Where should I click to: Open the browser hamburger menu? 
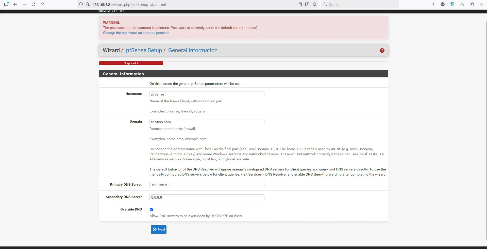481,4
